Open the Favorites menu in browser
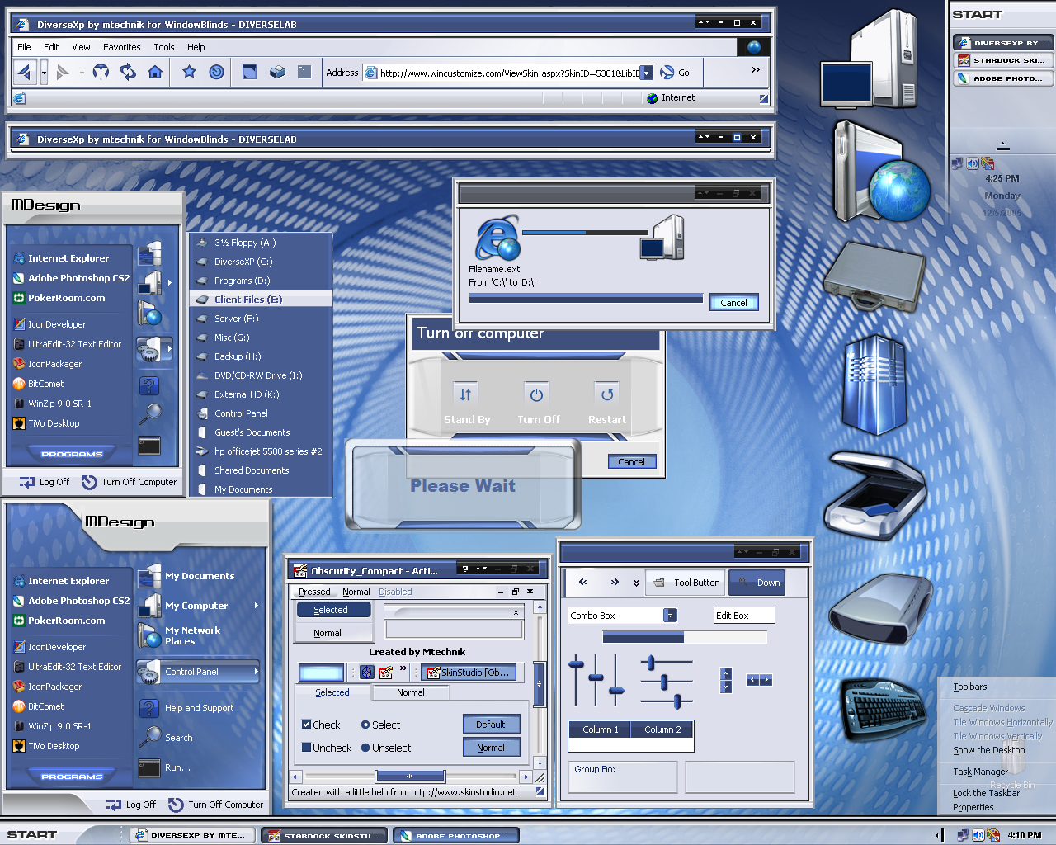 [x=121, y=47]
